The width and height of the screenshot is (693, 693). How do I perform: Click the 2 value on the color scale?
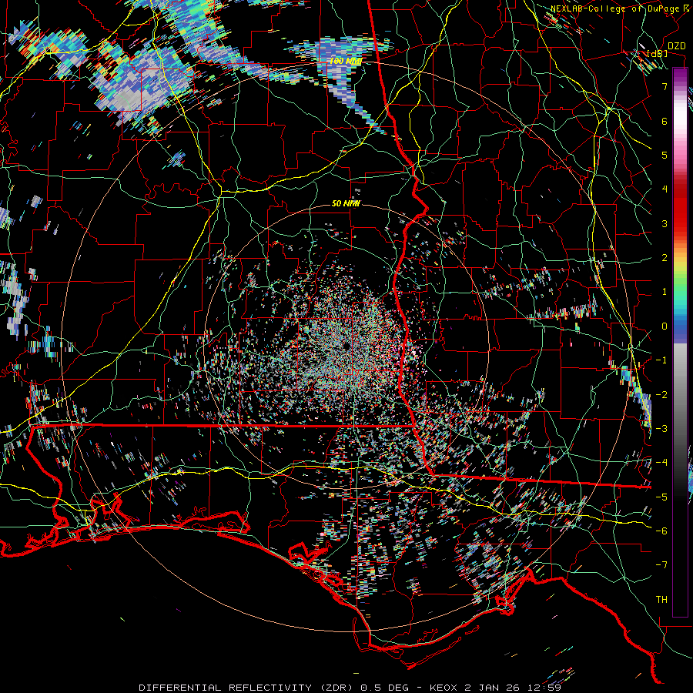point(665,258)
